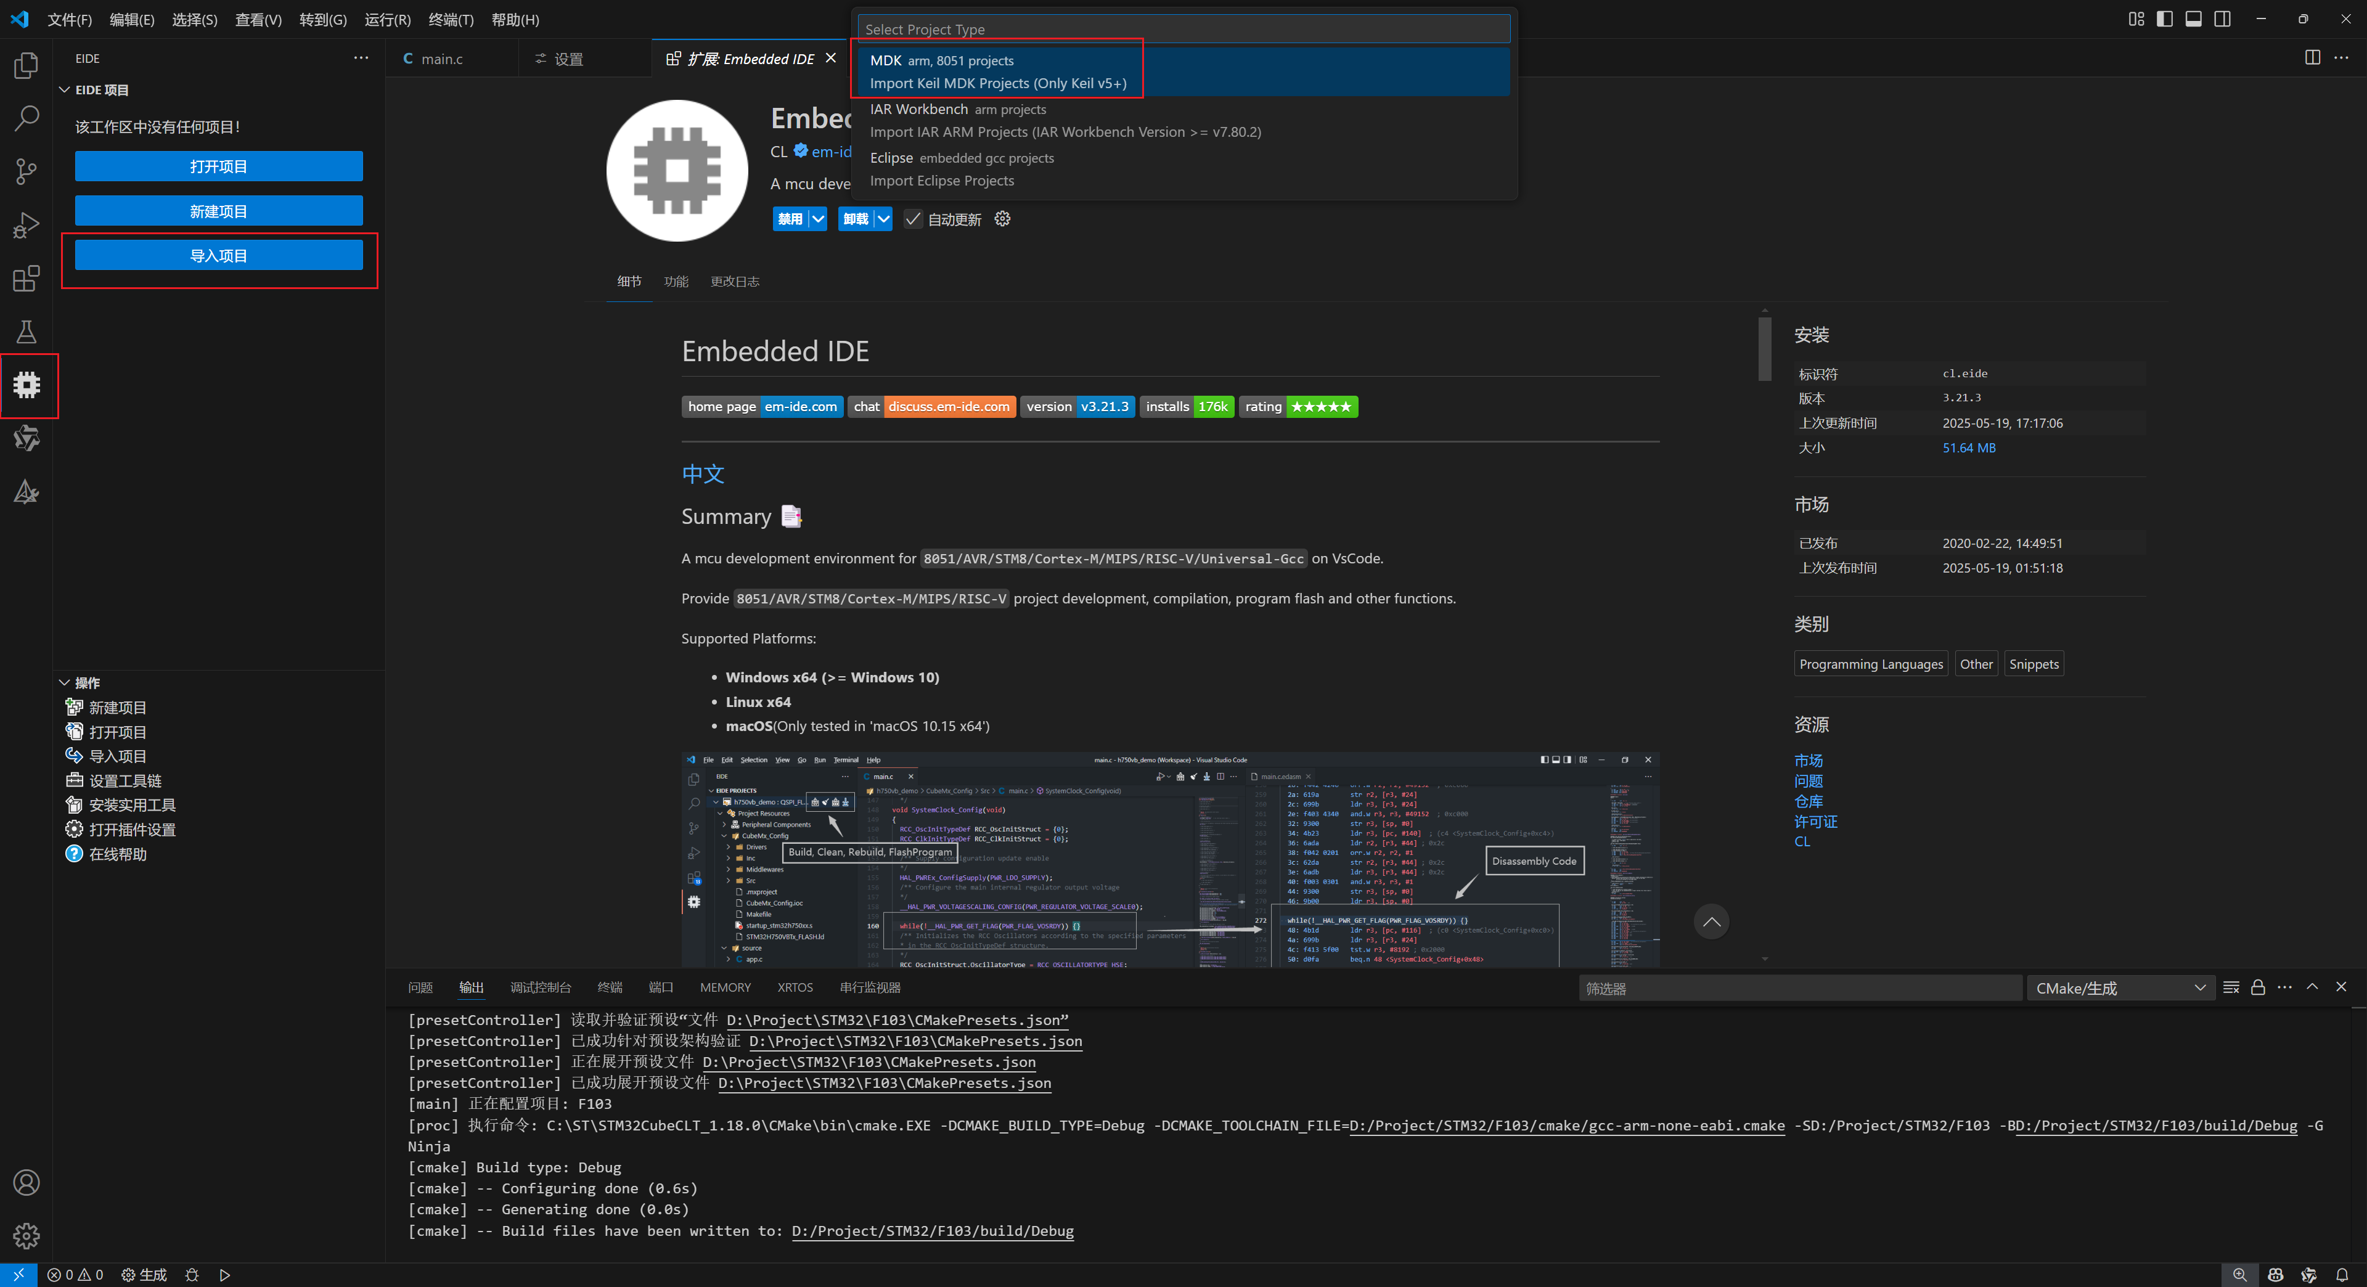Open the 仓库 resource link
Image resolution: width=2367 pixels, height=1287 pixels.
pos(1807,801)
